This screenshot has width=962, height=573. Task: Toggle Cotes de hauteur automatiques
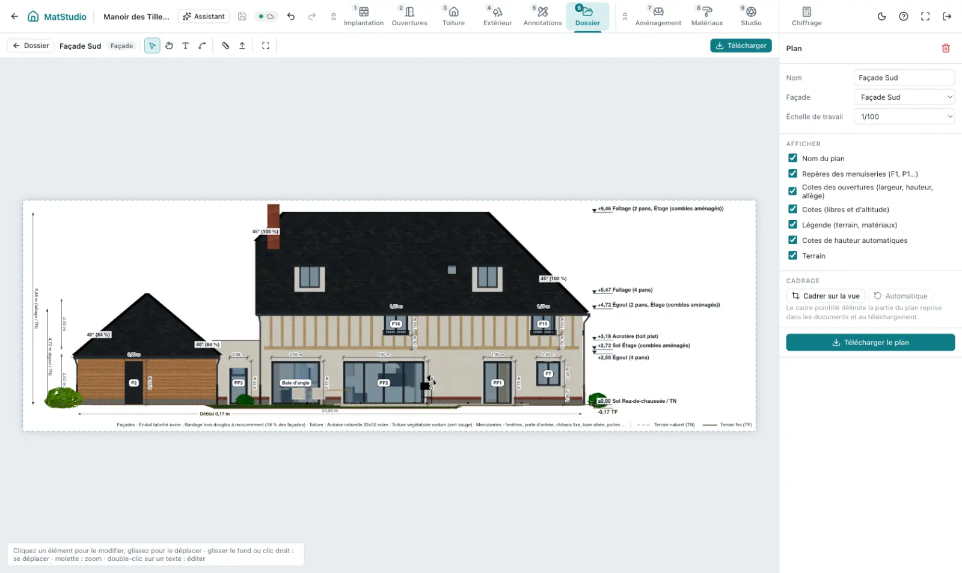[792, 240]
